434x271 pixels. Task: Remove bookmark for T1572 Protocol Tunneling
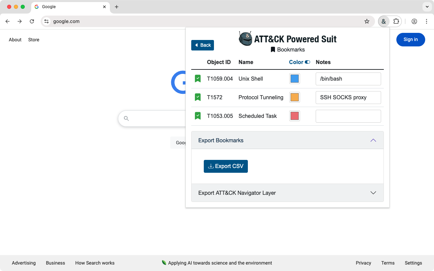tap(198, 97)
